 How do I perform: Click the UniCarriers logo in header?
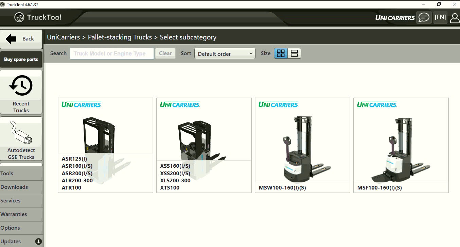(x=395, y=18)
